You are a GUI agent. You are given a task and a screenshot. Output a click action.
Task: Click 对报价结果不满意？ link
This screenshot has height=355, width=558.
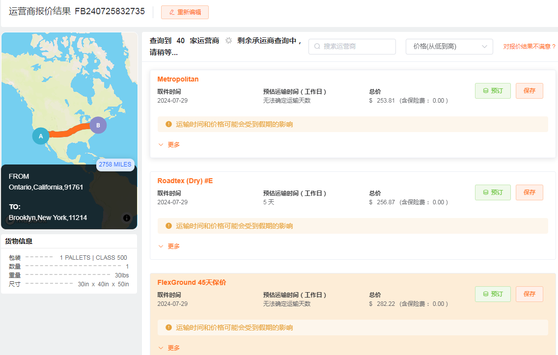point(529,47)
